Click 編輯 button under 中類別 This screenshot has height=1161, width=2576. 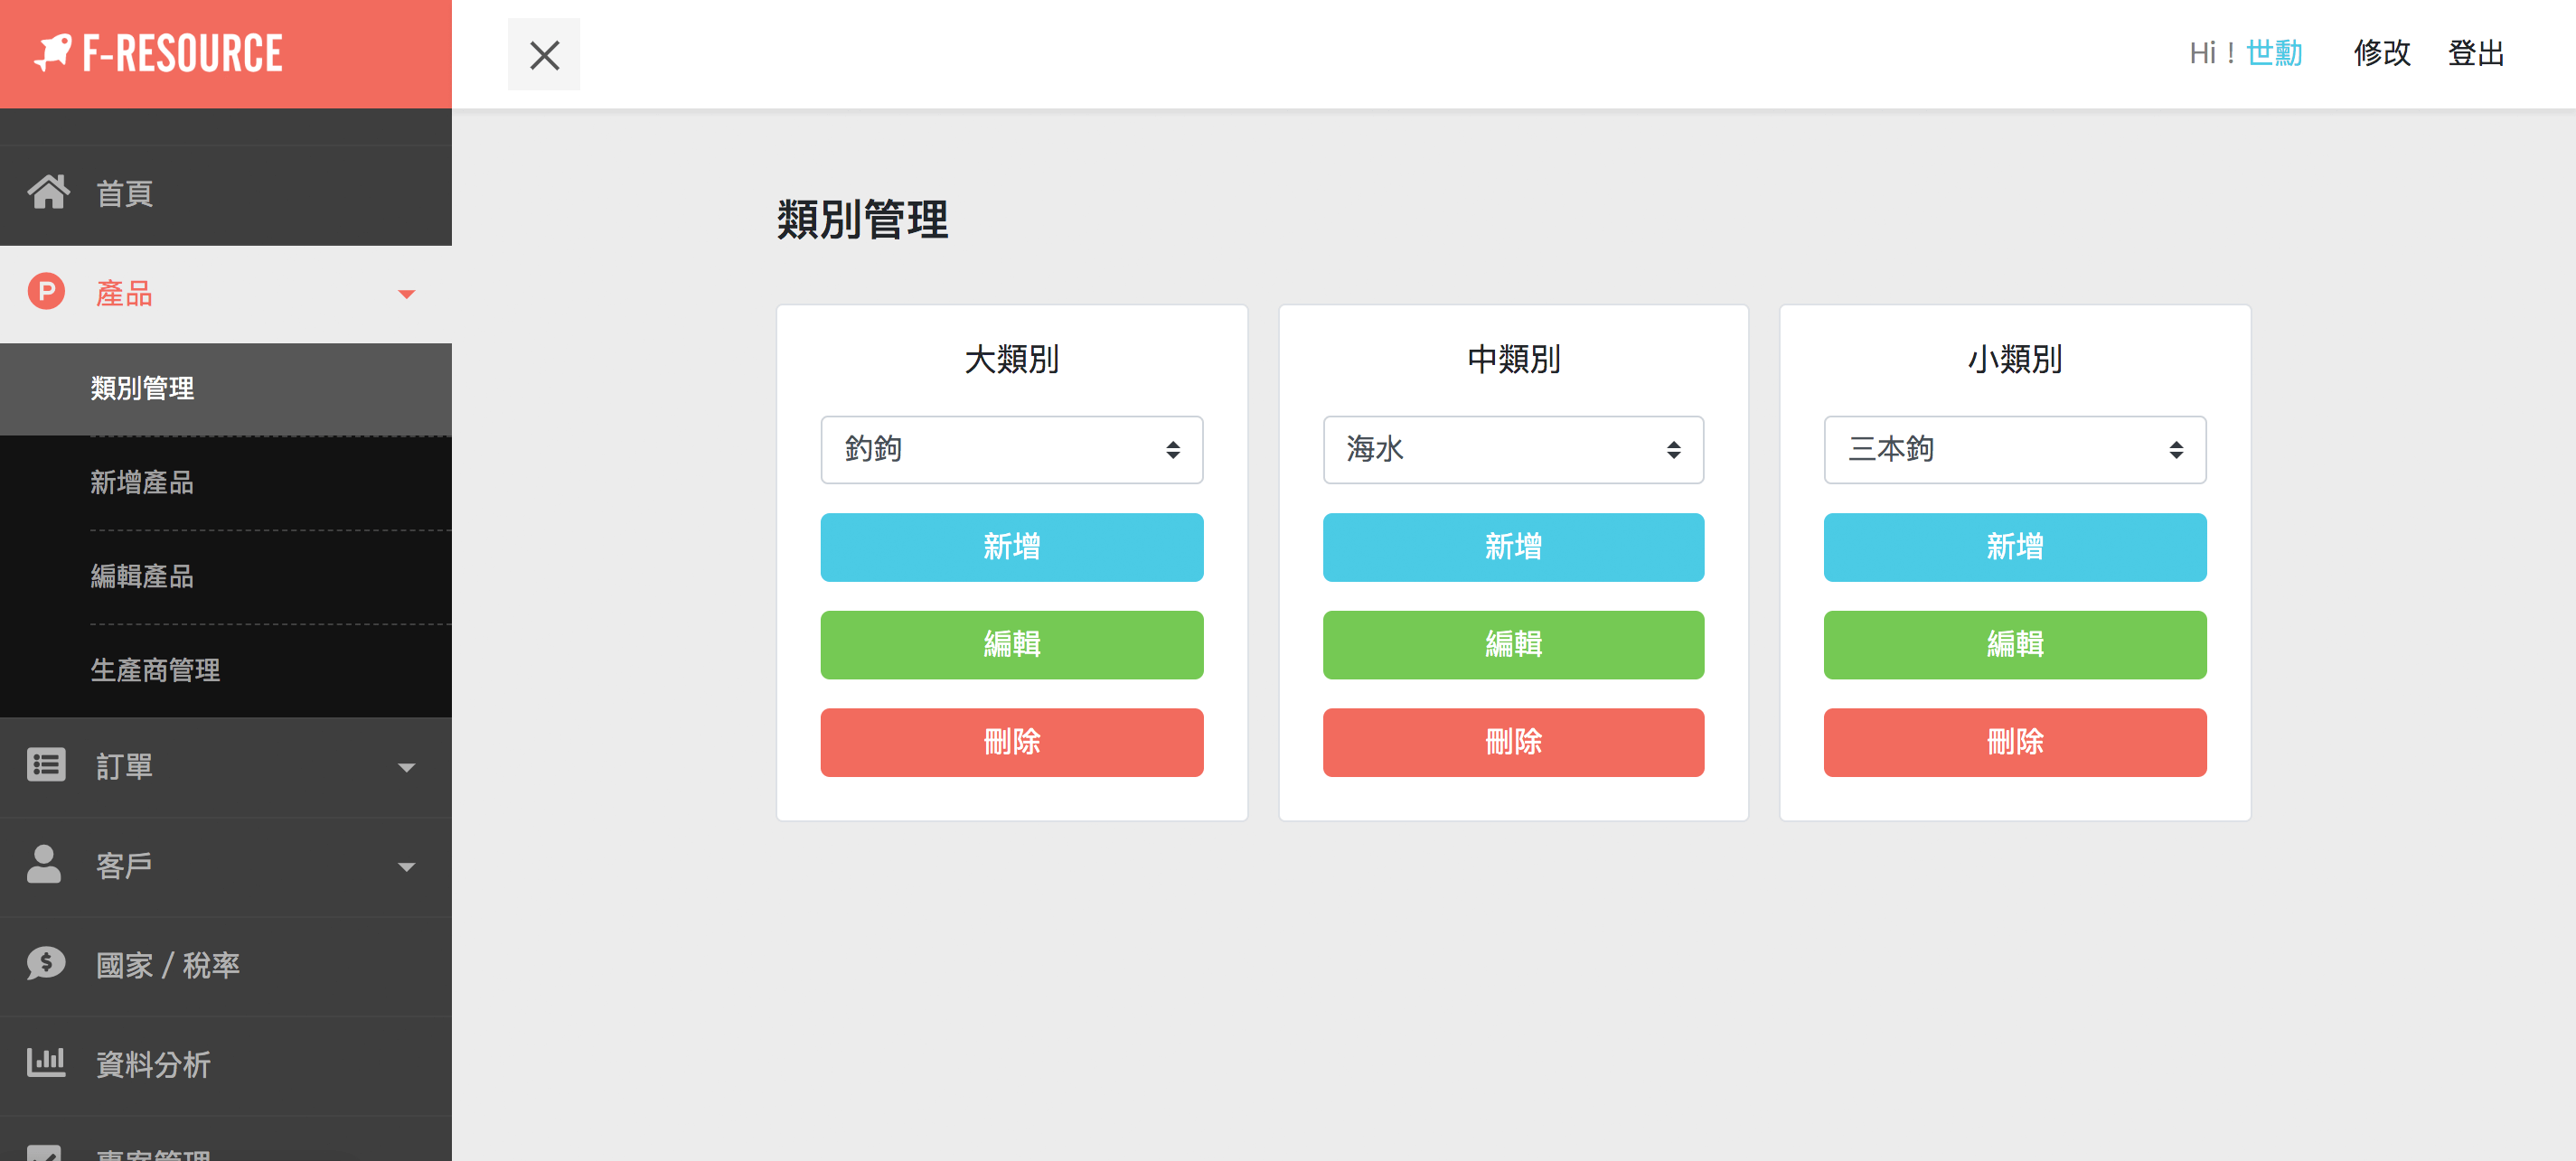(1513, 645)
